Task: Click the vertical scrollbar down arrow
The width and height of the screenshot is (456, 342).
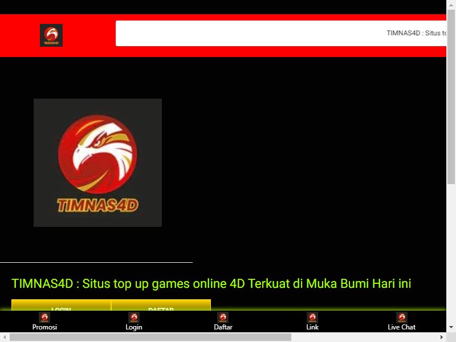Action: (x=451, y=327)
